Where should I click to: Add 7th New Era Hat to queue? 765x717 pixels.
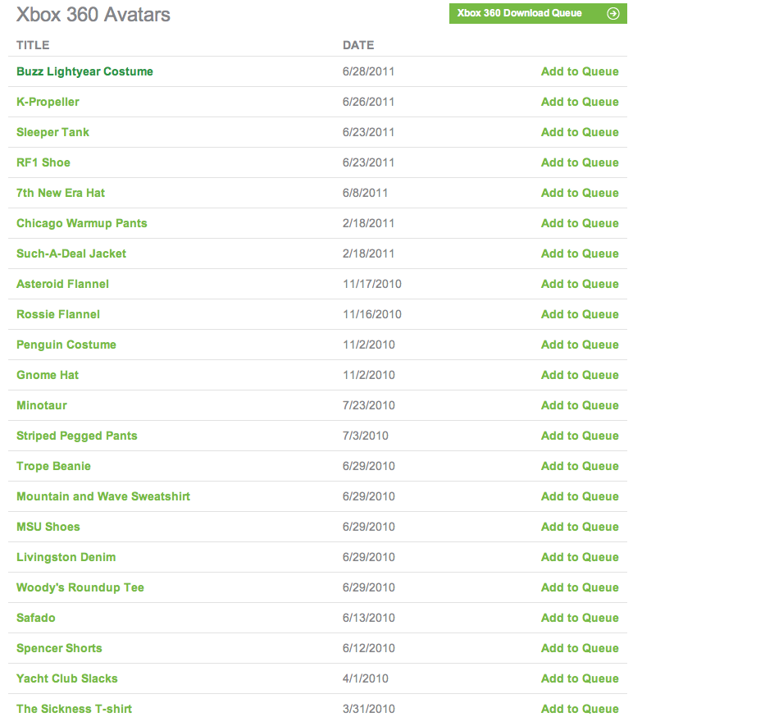580,193
